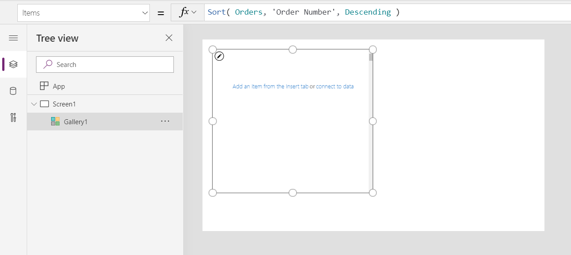Select the Tree view layers icon
The height and width of the screenshot is (255, 571).
[x=13, y=64]
